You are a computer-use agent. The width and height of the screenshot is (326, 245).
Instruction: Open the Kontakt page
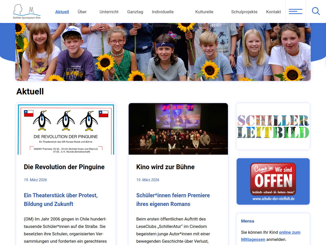274,12
